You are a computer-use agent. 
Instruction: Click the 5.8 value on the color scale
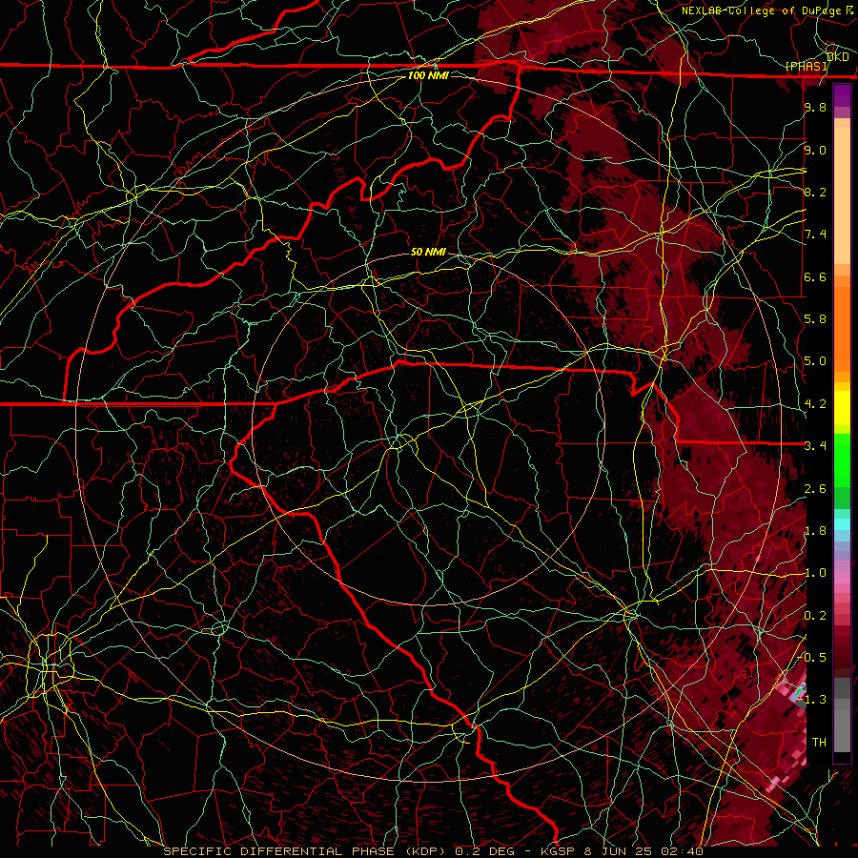coord(815,319)
